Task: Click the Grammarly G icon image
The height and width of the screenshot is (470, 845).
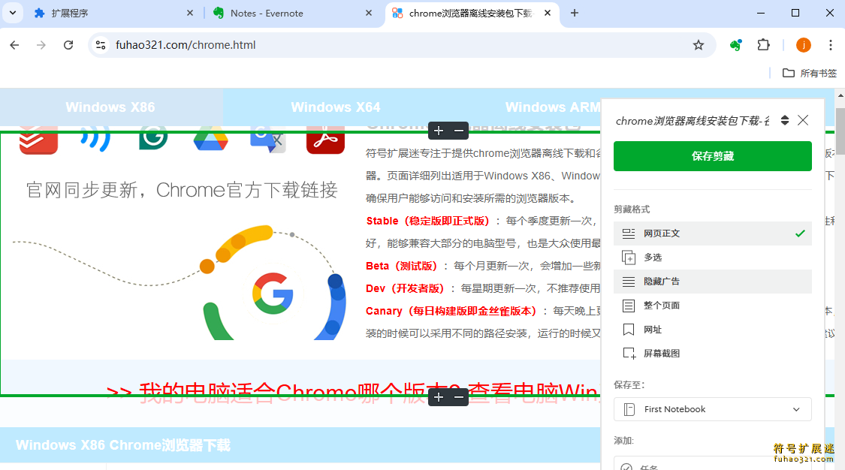Action: point(153,138)
